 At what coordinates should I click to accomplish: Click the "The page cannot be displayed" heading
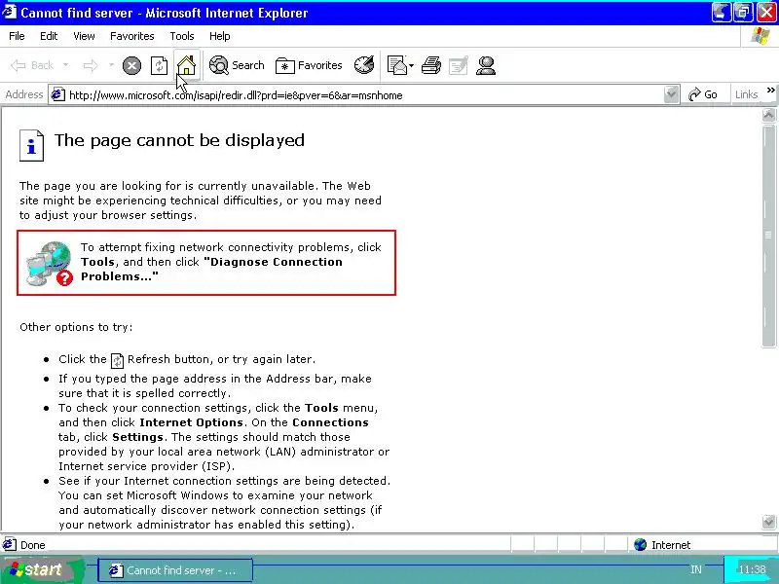pos(179,140)
